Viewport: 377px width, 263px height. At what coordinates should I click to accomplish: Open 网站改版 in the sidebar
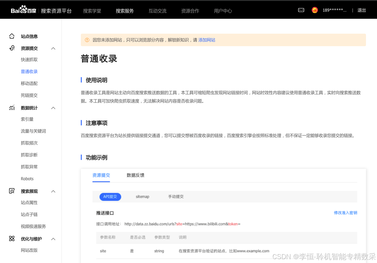[x=29, y=250]
